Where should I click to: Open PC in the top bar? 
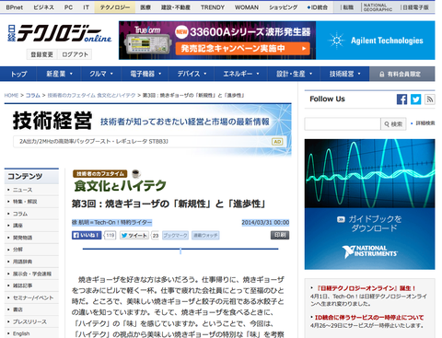click(x=68, y=7)
